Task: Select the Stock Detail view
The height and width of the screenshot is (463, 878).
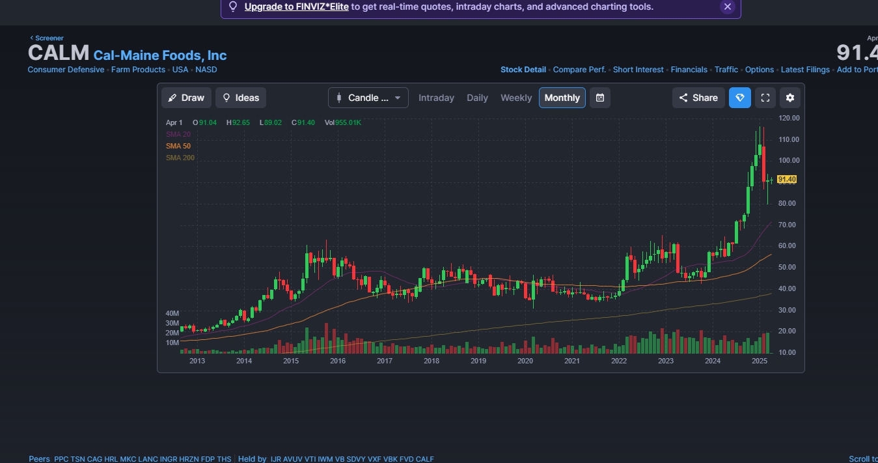Action: (x=523, y=70)
